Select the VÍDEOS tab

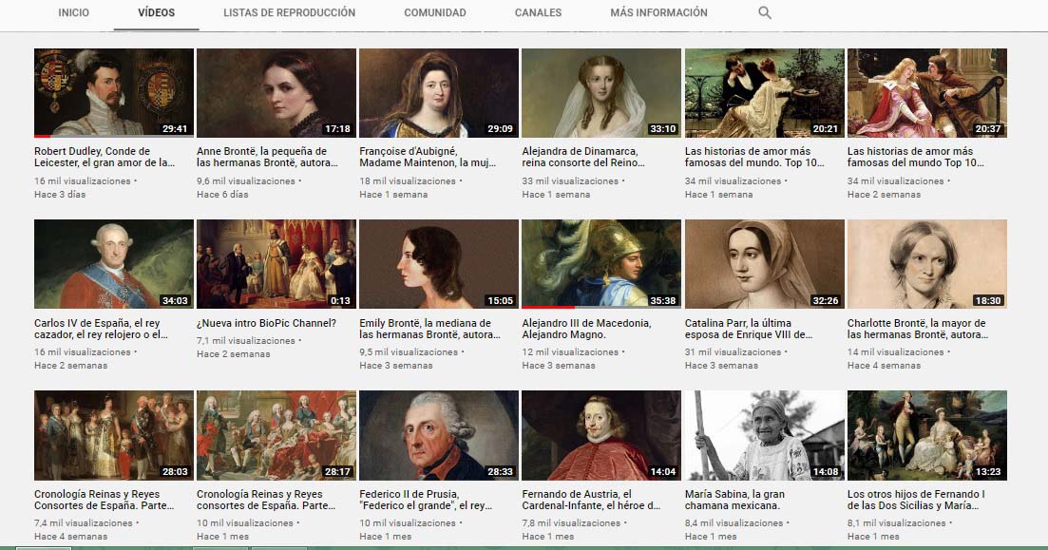coord(157,12)
